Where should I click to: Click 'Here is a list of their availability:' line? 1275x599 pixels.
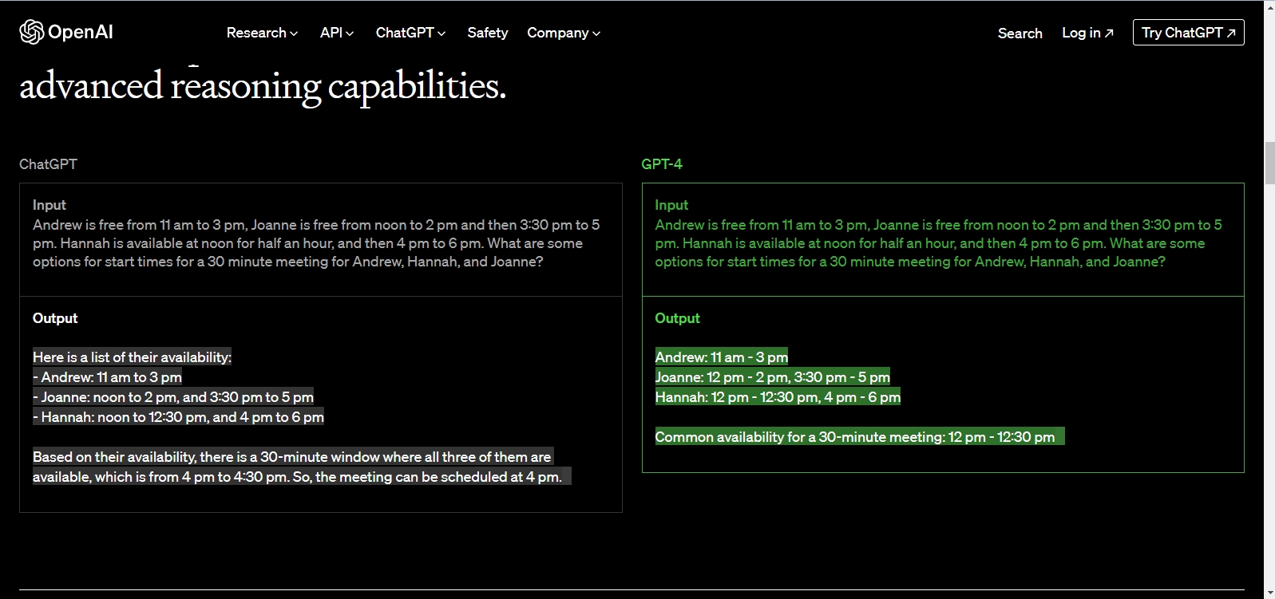coord(133,357)
